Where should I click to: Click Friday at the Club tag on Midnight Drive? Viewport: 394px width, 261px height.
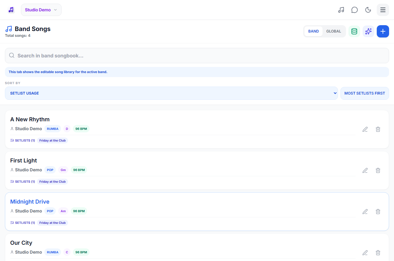point(53,223)
